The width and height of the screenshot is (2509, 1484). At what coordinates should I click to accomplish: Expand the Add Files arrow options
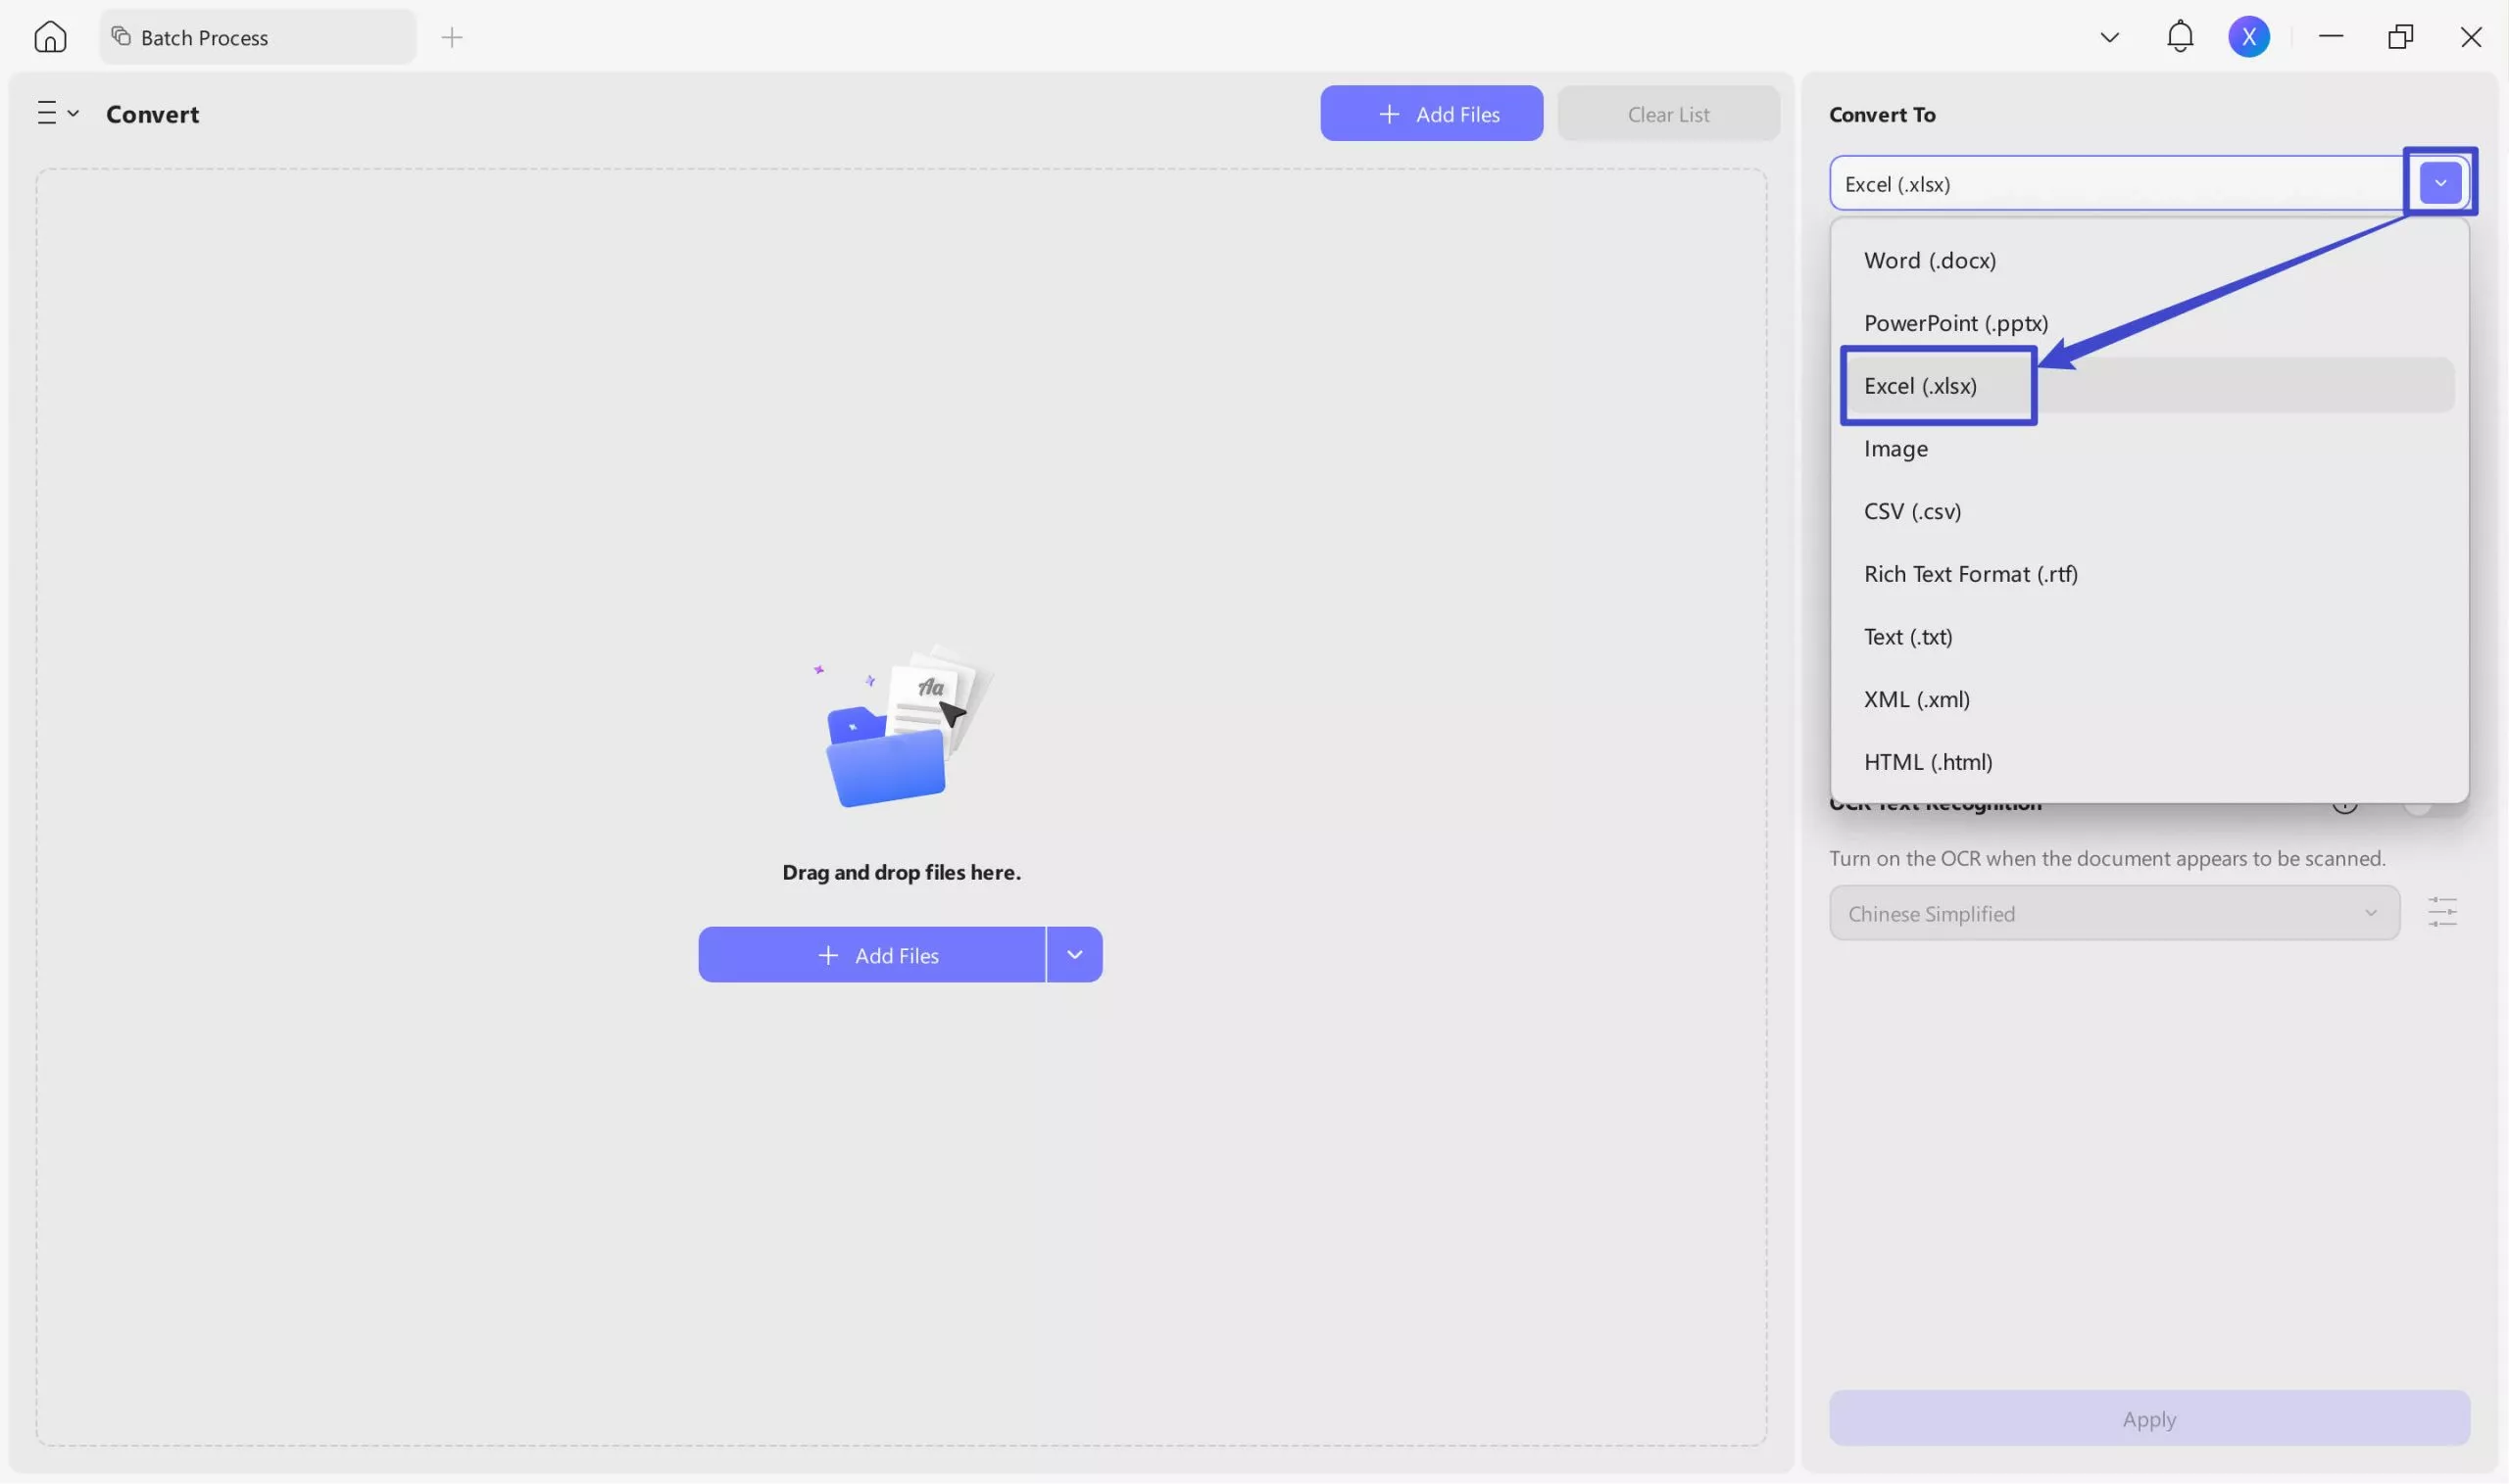[x=1074, y=955]
